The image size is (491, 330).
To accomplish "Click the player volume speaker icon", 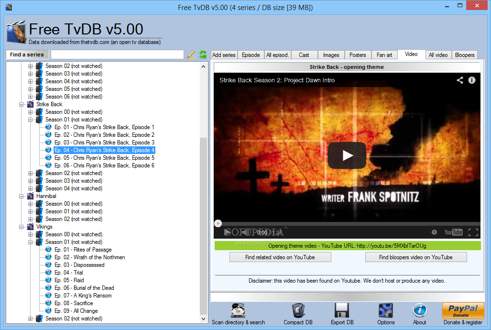I will 246,232.
